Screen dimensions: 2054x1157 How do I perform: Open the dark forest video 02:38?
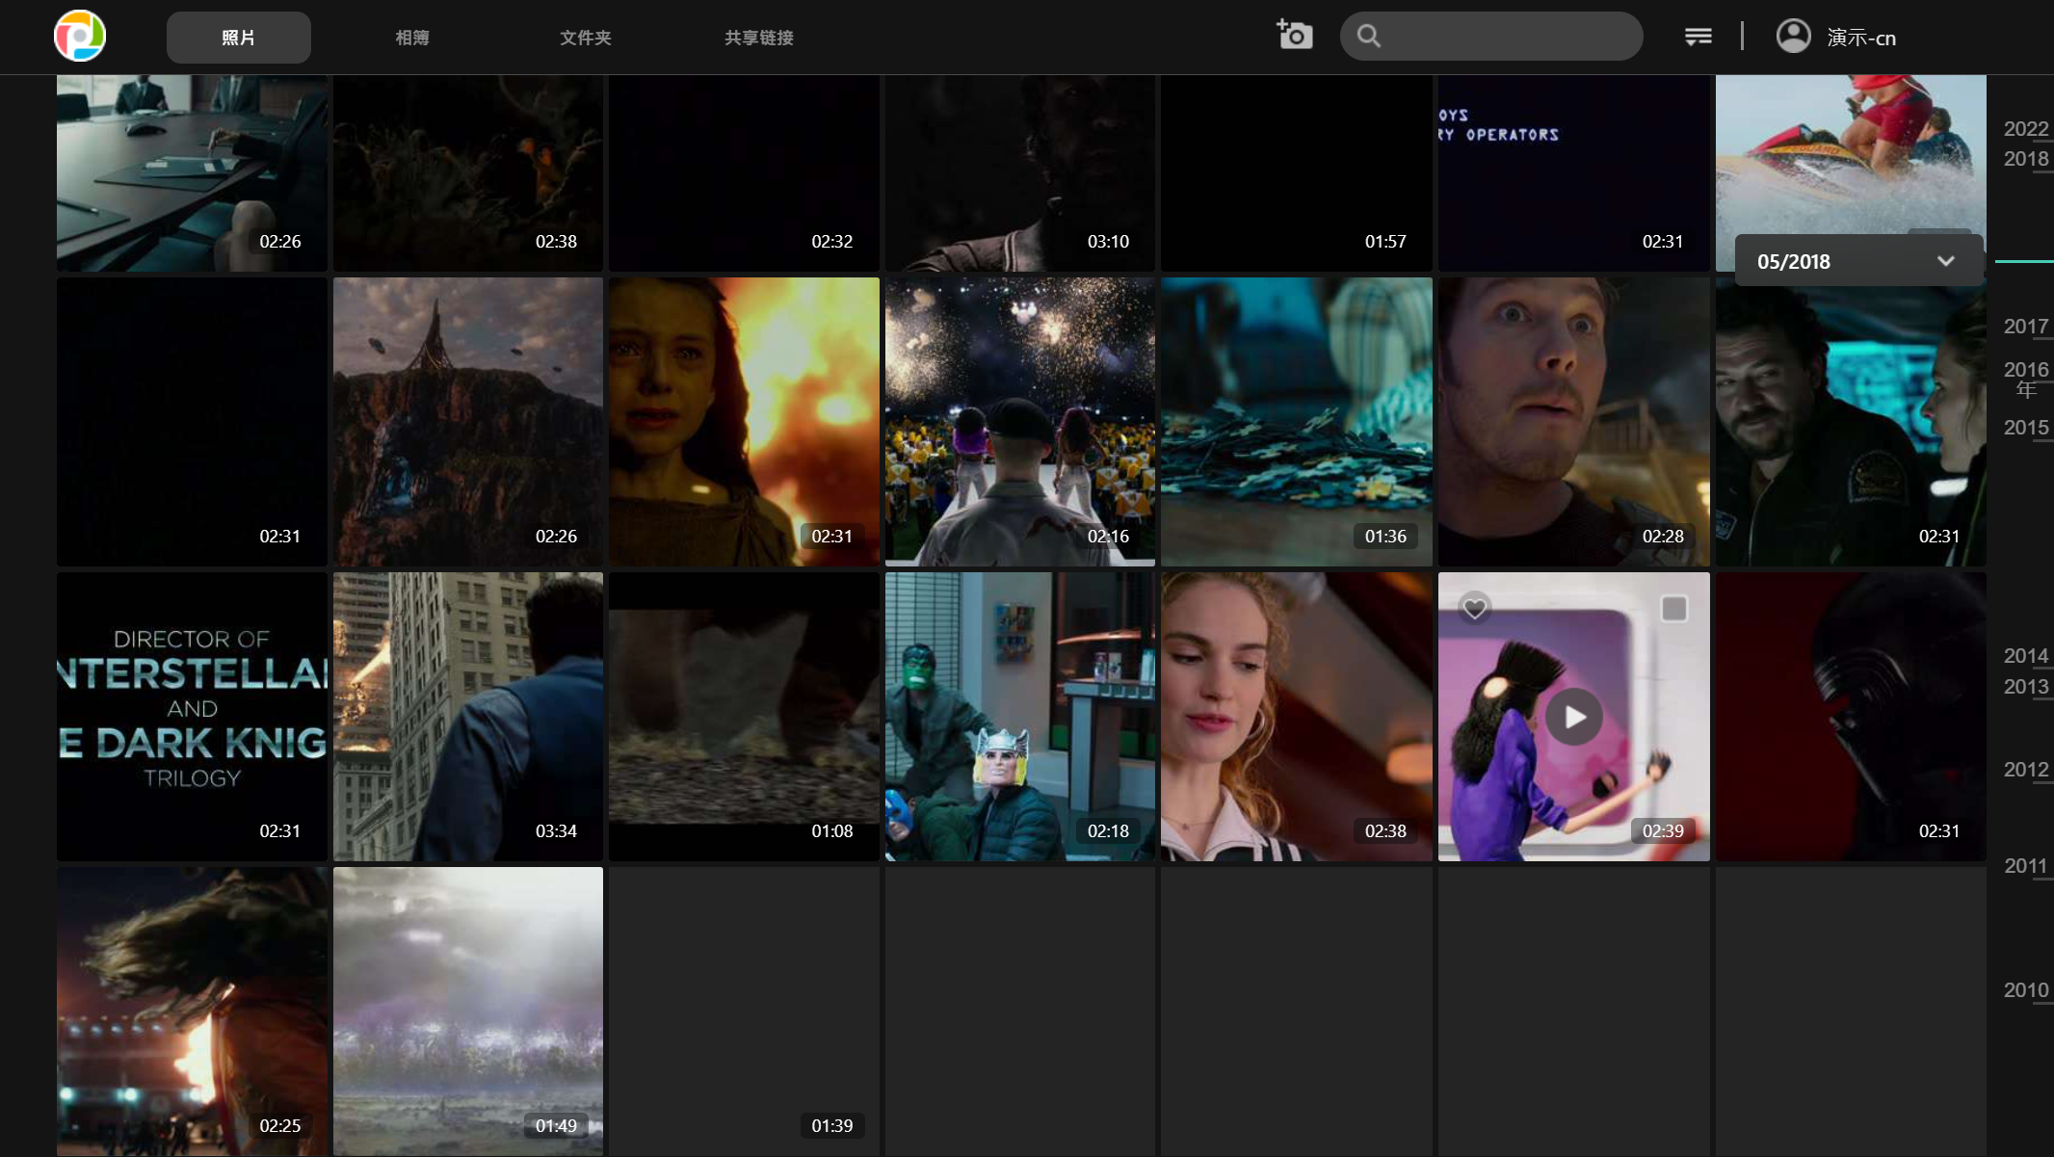[x=468, y=173]
